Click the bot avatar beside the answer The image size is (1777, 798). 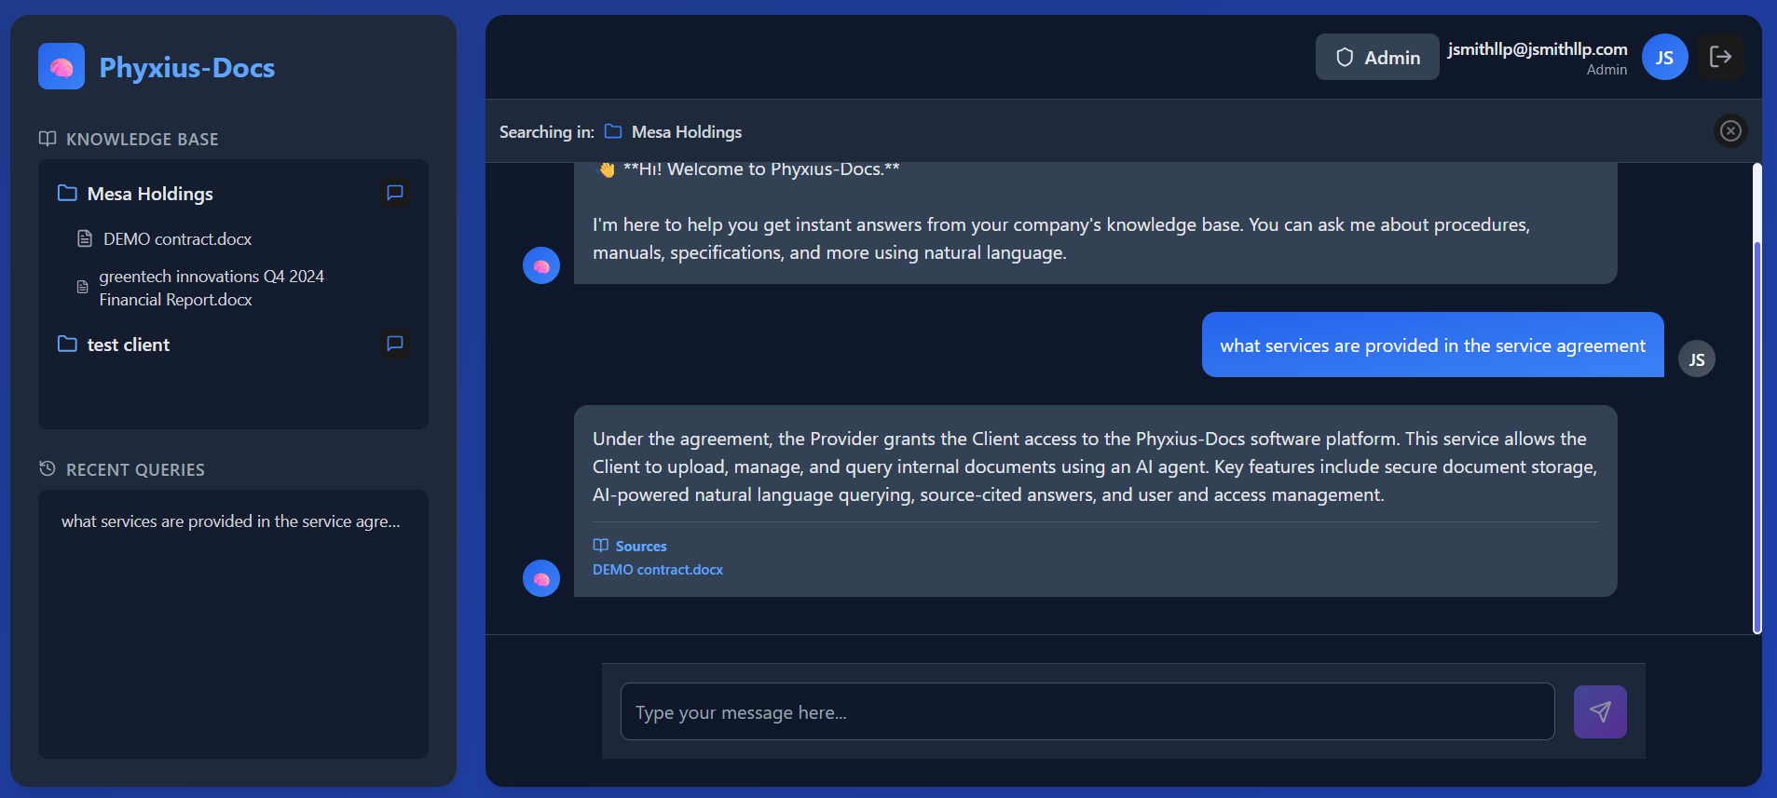tap(541, 578)
